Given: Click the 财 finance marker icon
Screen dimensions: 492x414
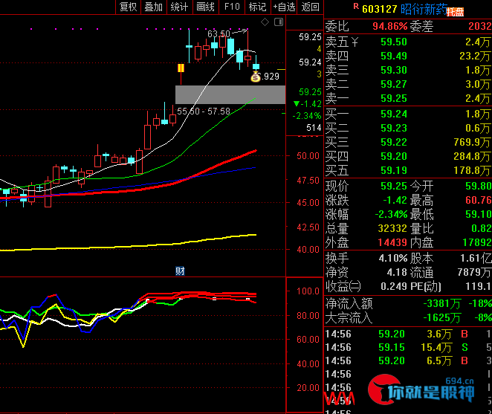Looking at the screenshot, I should tap(180, 271).
